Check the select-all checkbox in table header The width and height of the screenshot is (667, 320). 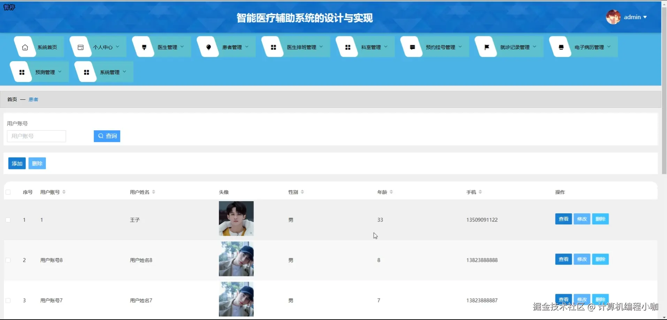coord(8,192)
